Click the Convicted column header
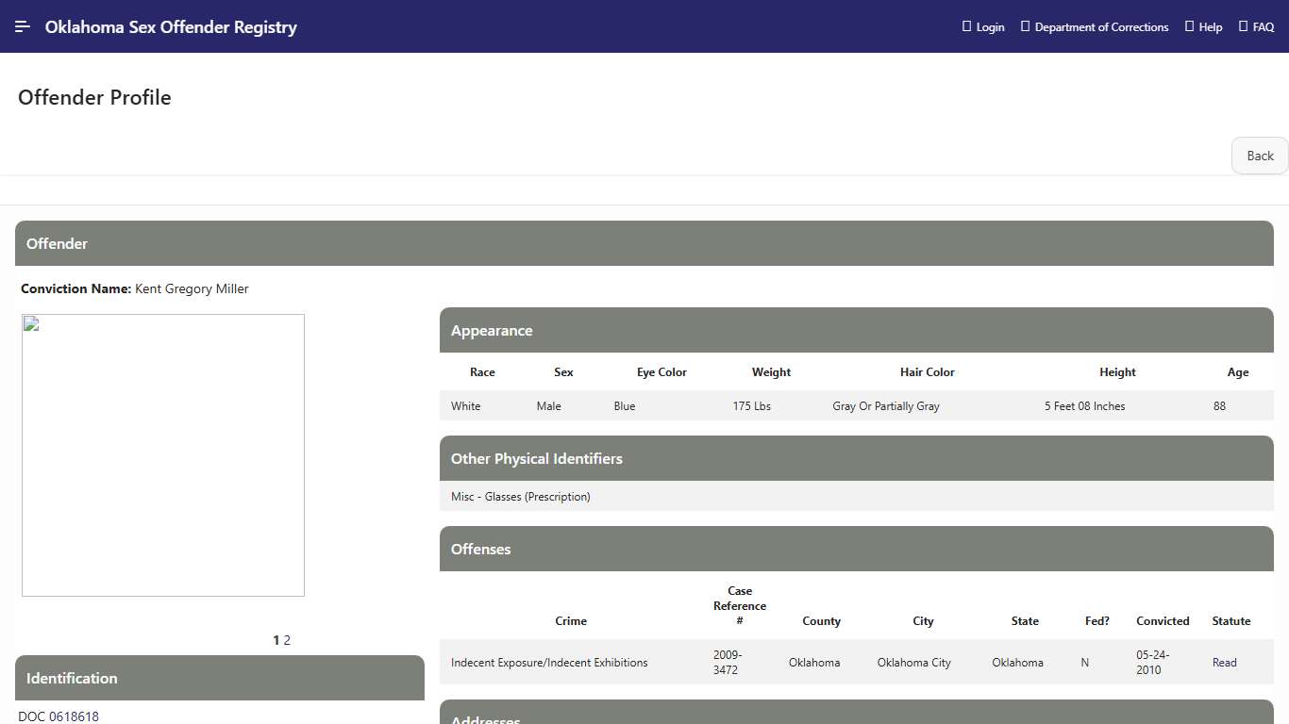The height and width of the screenshot is (724, 1289). 1163,621
